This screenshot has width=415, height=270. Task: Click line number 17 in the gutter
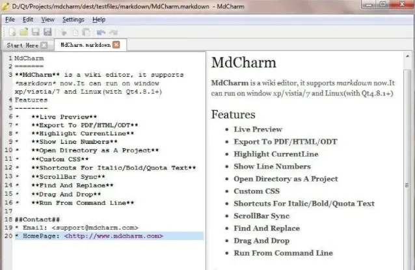click(8, 211)
